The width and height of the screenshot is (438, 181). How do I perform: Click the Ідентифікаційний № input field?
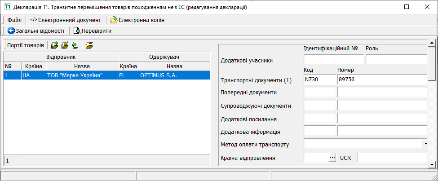click(x=333, y=60)
